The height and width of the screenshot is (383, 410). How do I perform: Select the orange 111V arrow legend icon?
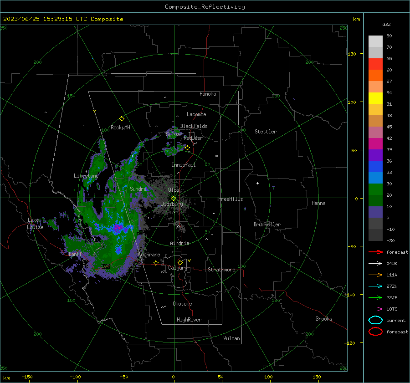pos(375,275)
